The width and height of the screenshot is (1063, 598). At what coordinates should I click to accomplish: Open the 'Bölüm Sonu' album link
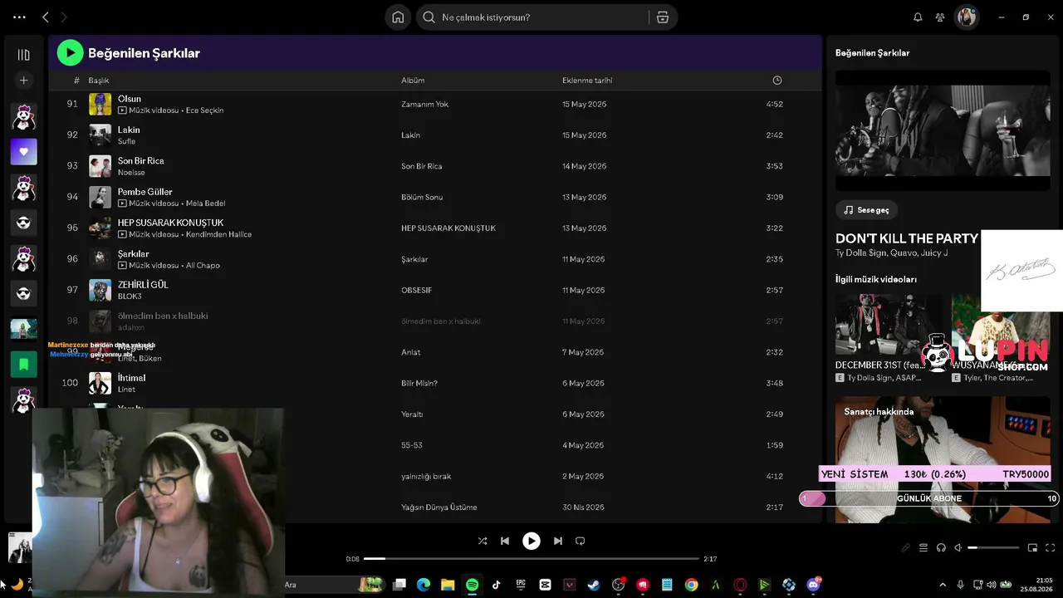point(422,198)
